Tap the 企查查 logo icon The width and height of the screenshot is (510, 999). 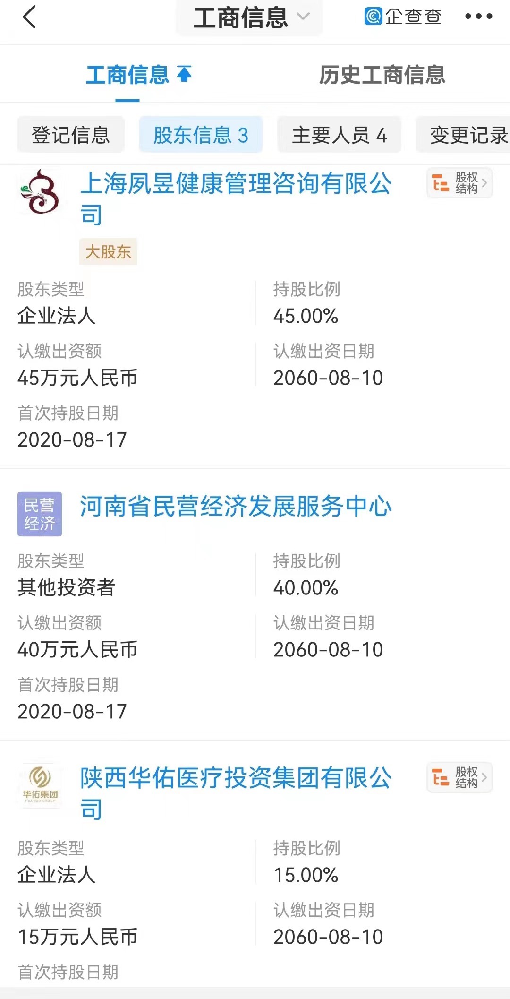[x=374, y=17]
